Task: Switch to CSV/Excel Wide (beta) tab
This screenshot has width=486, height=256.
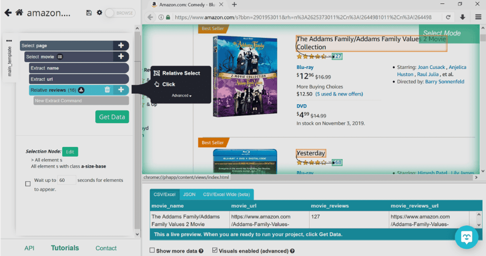Action: [x=226, y=194]
